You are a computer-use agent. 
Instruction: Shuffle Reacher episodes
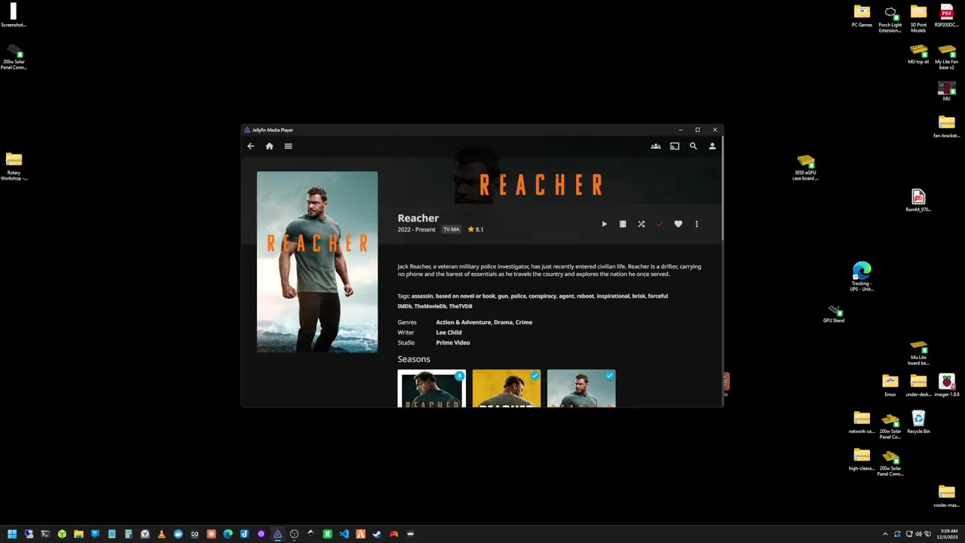point(642,224)
